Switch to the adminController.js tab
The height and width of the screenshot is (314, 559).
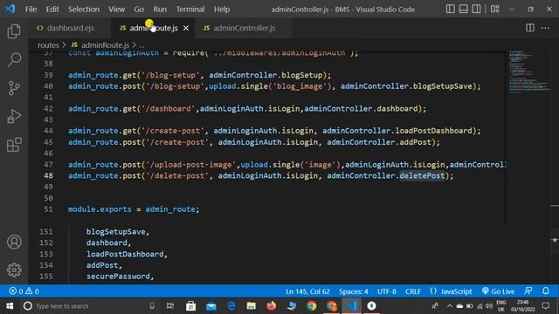(245, 28)
